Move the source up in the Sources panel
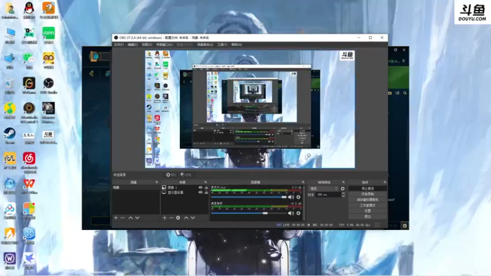The width and height of the screenshot is (491, 276). 186,218
